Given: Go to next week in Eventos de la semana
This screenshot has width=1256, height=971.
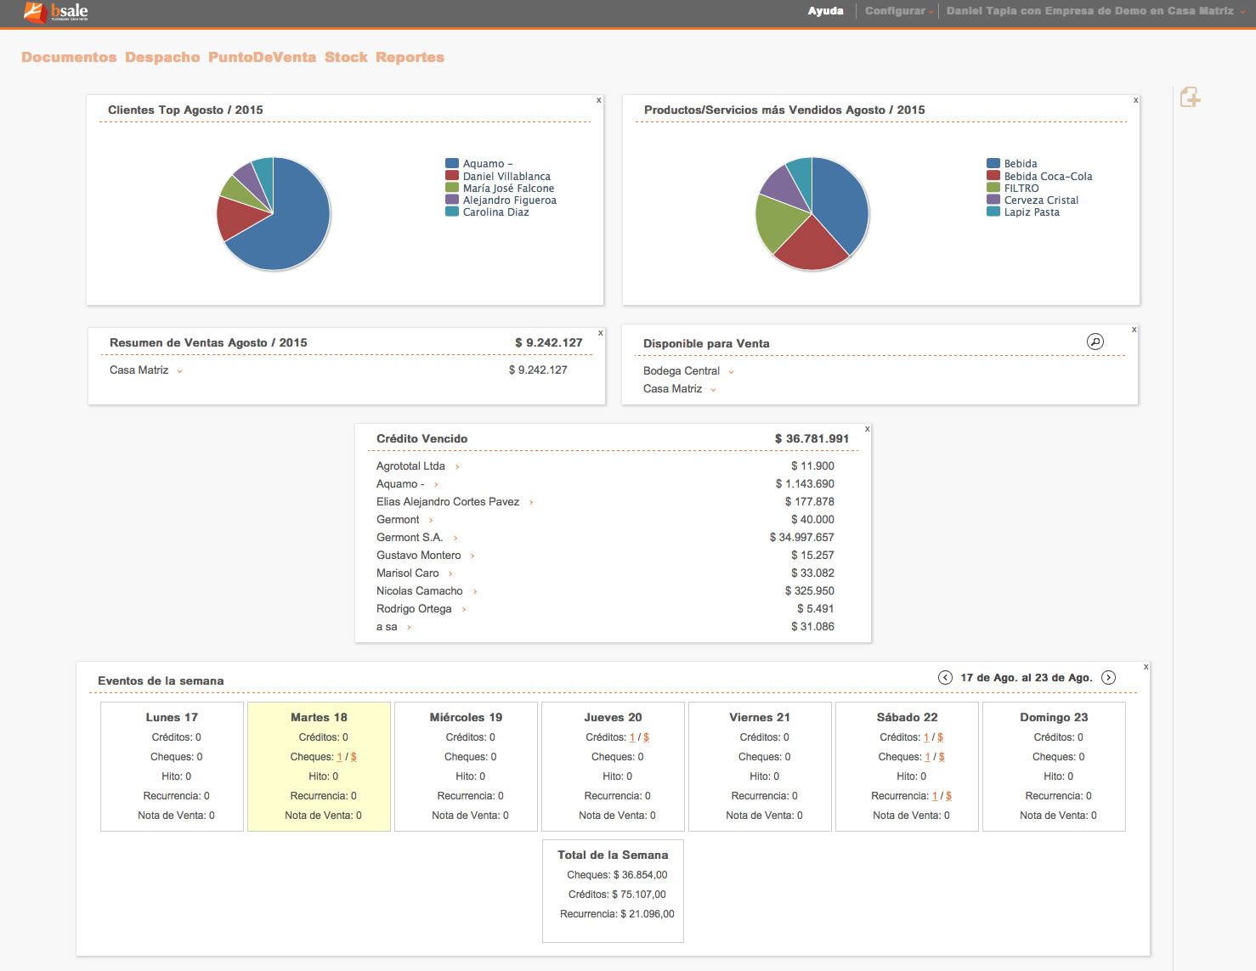Looking at the screenshot, I should pos(1108,677).
